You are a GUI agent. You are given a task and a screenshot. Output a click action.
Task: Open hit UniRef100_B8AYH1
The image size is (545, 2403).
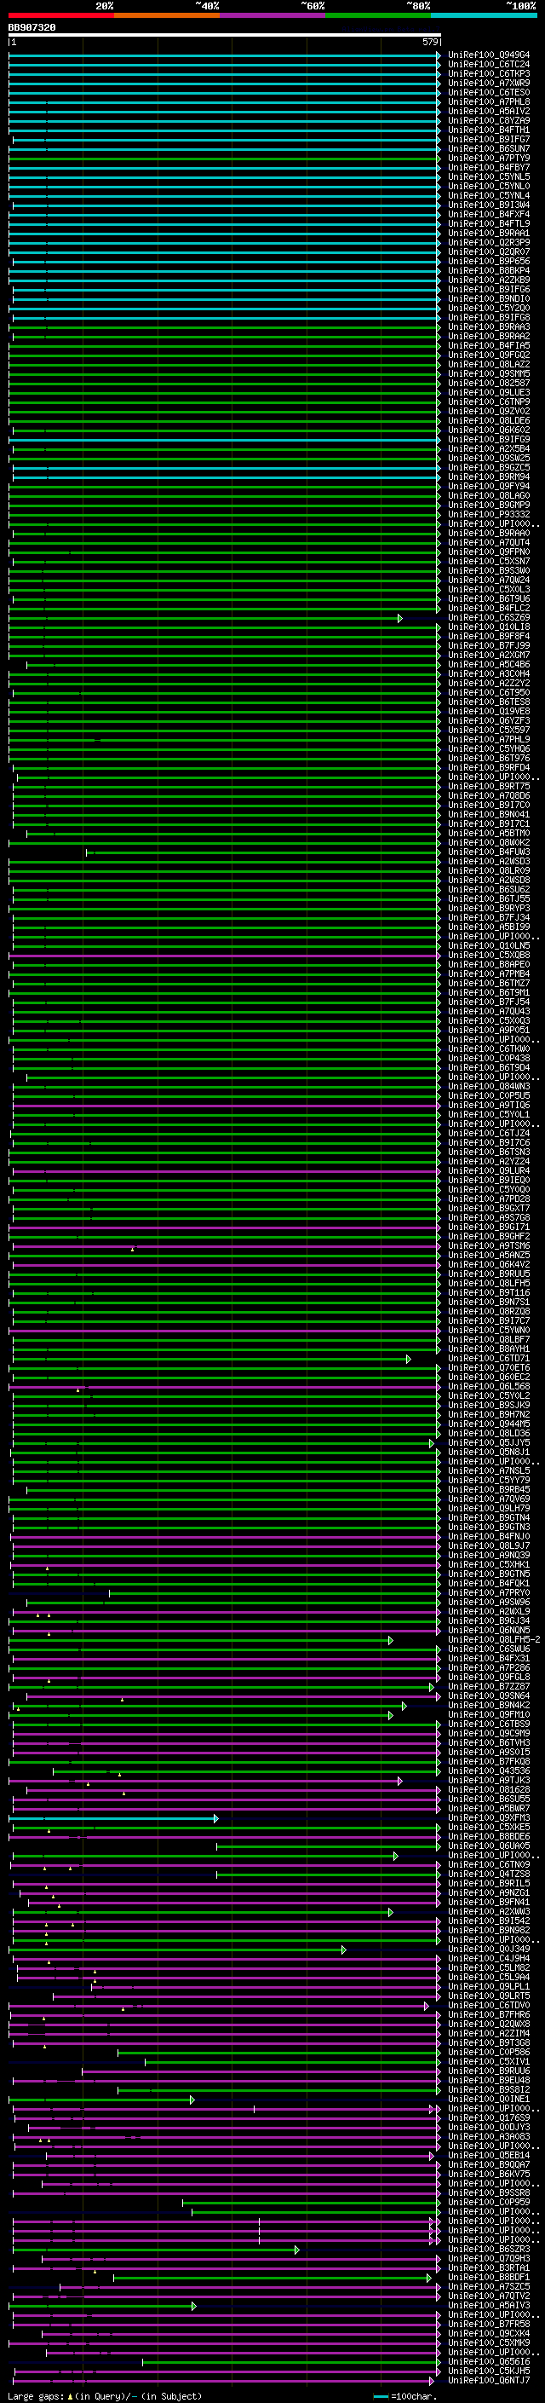coord(489,1349)
